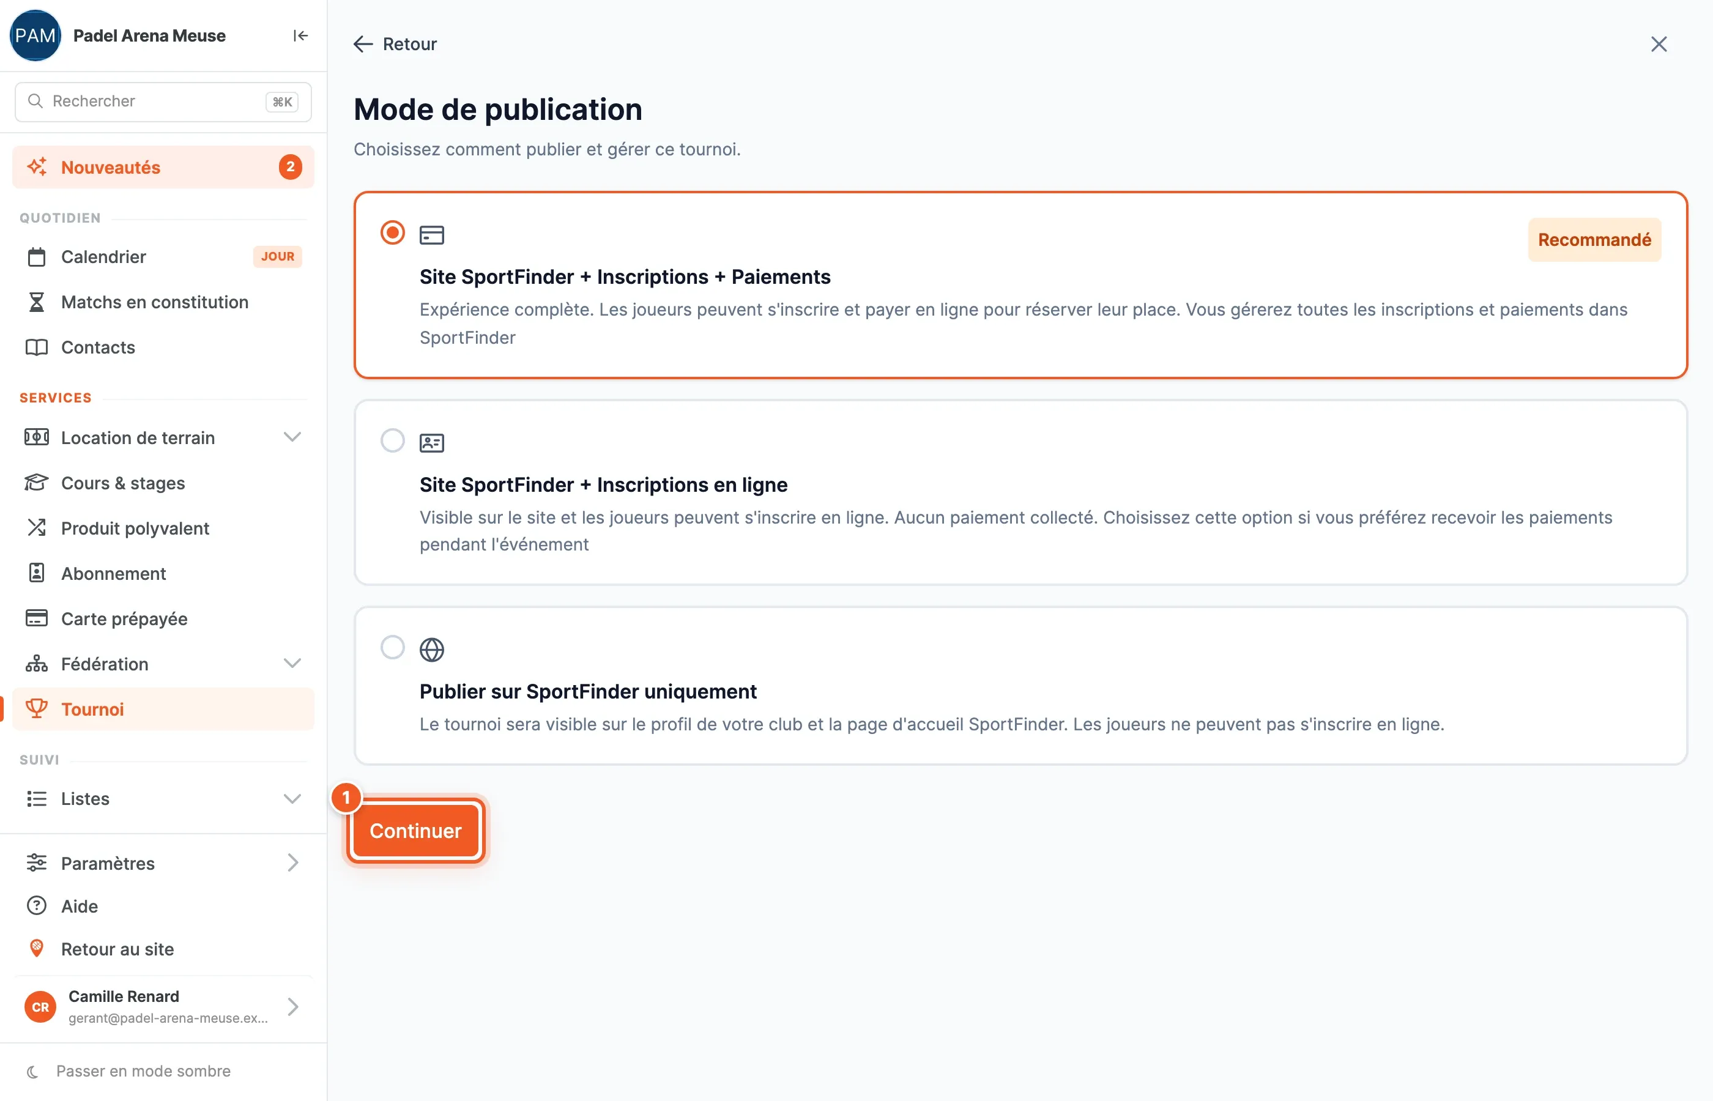Viewport: 1713px width, 1101px height.
Task: Click the Abonnement badge icon
Action: coord(37,573)
